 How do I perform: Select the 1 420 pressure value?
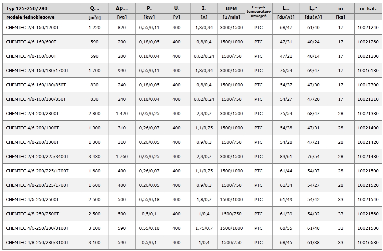coord(122,114)
